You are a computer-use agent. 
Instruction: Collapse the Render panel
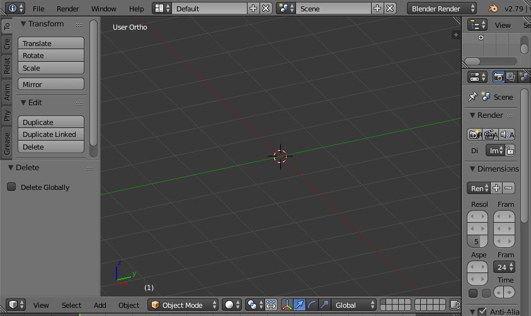pos(472,115)
